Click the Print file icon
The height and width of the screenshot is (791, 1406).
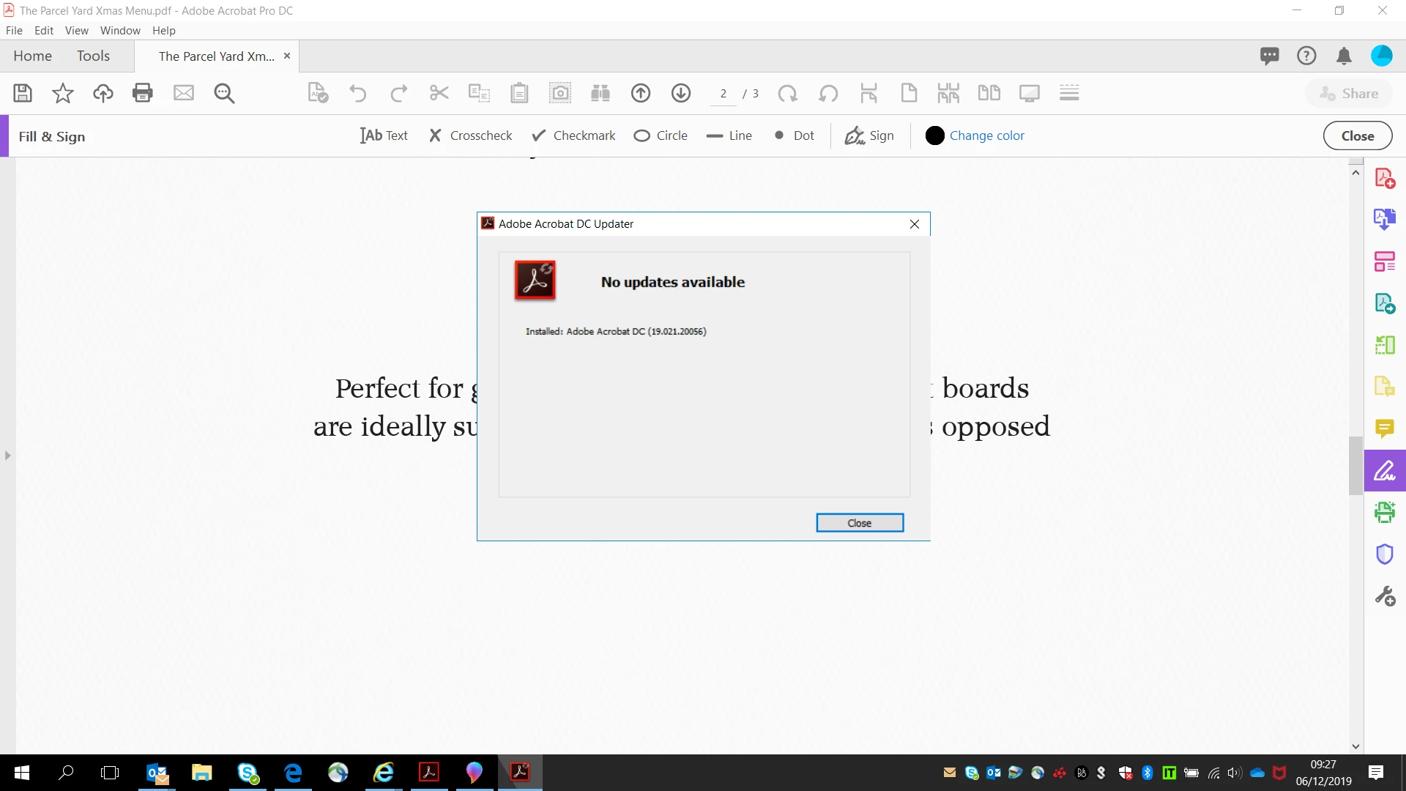click(143, 93)
